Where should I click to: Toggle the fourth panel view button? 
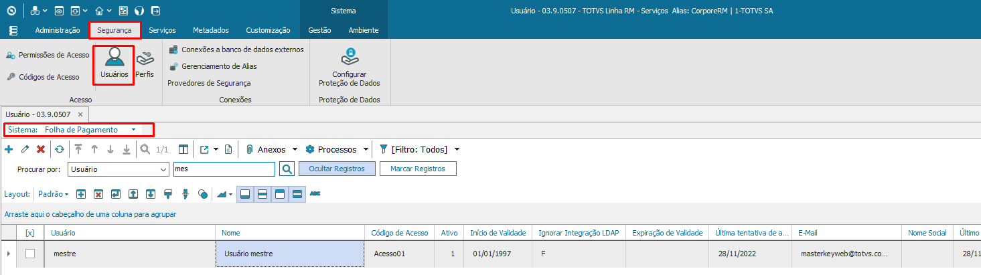297,194
